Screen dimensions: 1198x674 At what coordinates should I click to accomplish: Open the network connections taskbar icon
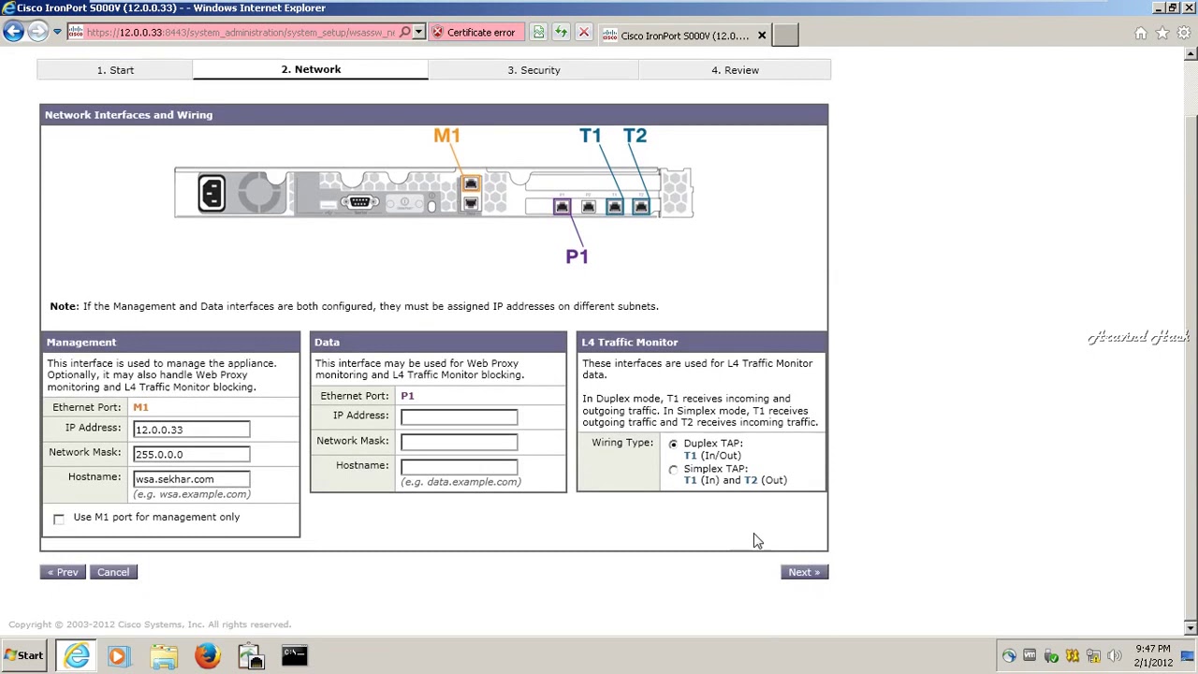[x=251, y=655]
